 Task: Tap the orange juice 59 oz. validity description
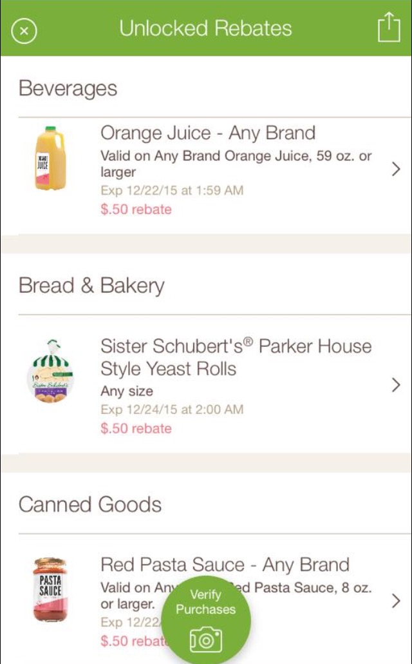coord(236,164)
